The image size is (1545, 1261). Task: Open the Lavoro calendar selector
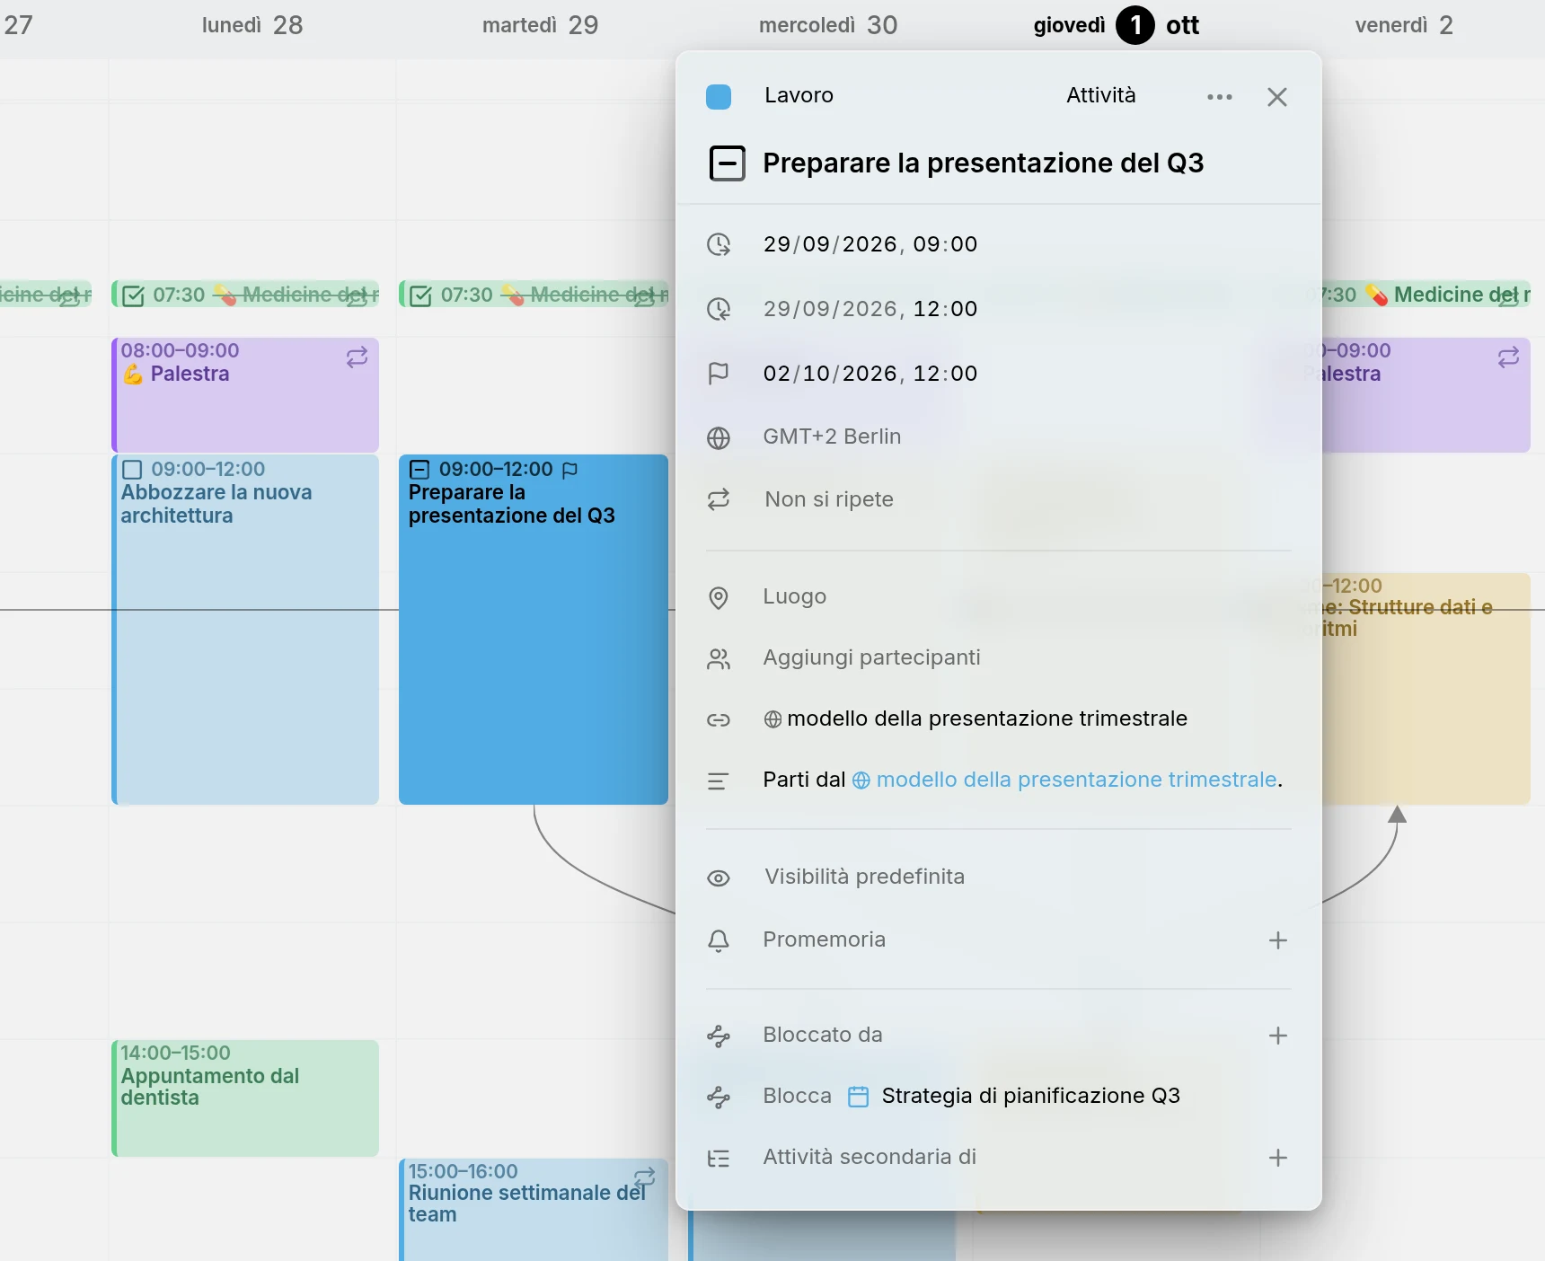click(x=799, y=95)
